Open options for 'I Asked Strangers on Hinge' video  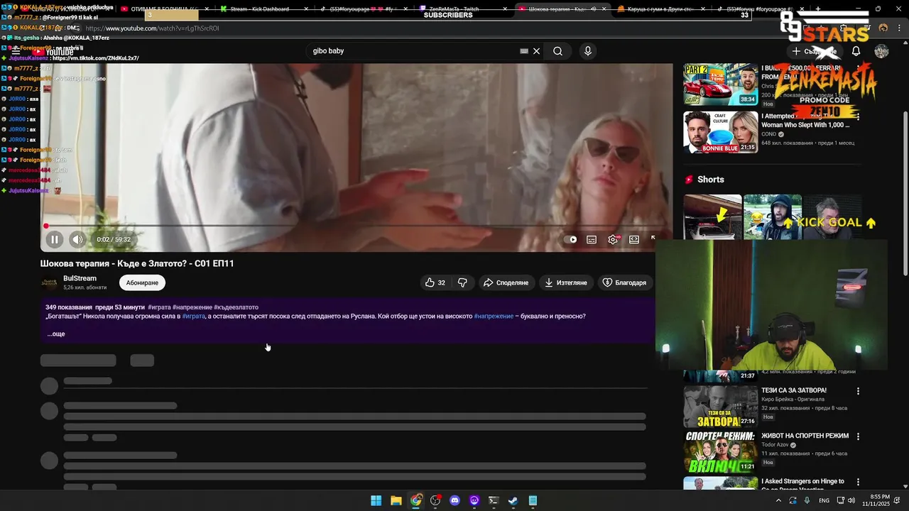[x=858, y=482]
